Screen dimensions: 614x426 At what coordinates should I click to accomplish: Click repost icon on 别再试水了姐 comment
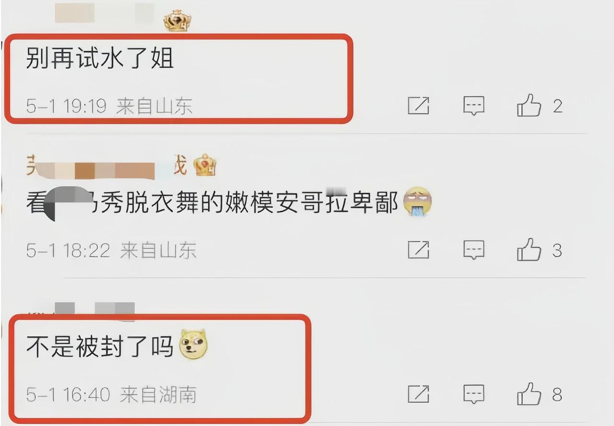click(418, 106)
